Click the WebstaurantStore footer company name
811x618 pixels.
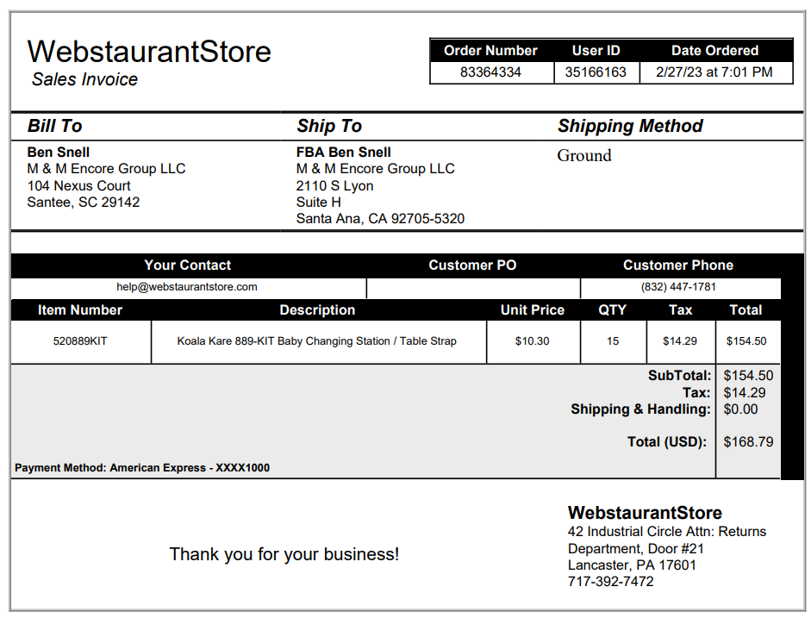tap(645, 513)
